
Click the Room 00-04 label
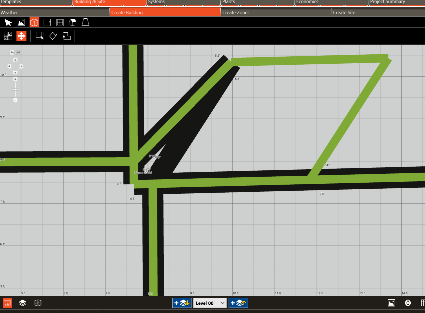[143, 173]
